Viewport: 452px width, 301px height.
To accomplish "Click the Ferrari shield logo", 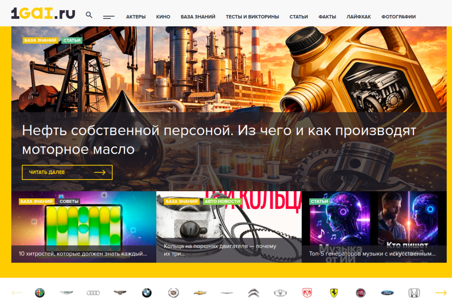I will coord(334,293).
